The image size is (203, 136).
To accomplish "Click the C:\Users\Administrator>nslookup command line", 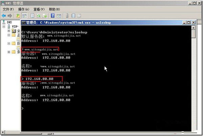I will click(x=54, y=32).
